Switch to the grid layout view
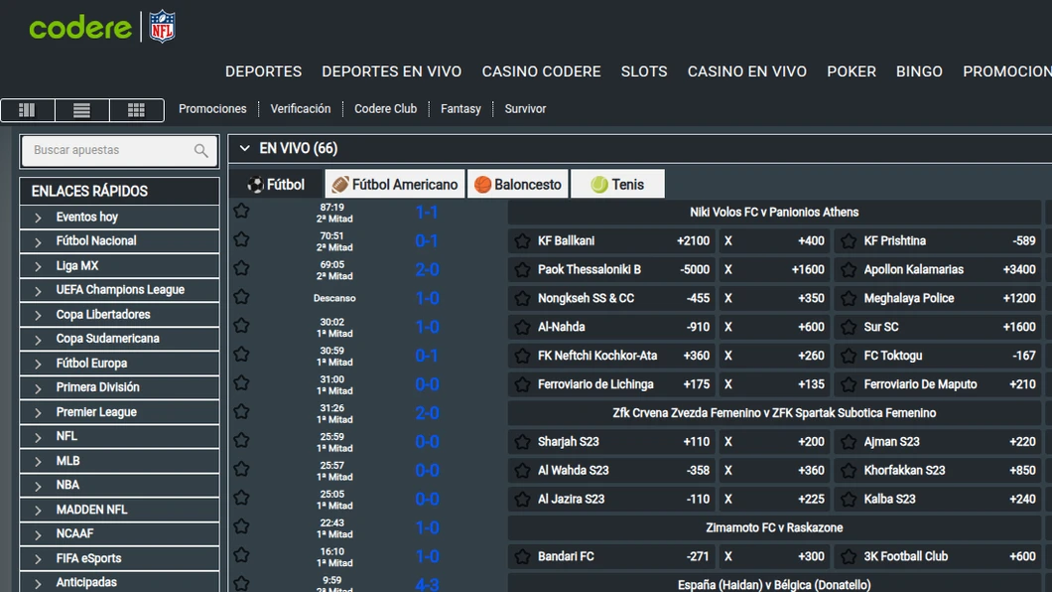Image resolution: width=1052 pixels, height=592 pixels. (136, 110)
